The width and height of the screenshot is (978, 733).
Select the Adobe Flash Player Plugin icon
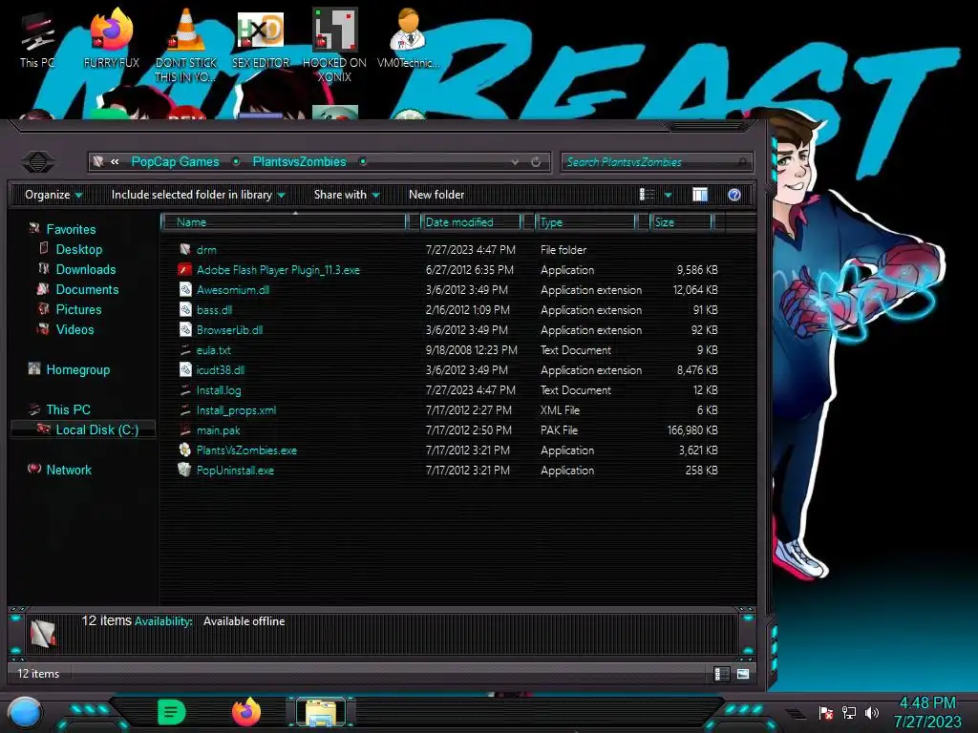pyautogui.click(x=184, y=270)
